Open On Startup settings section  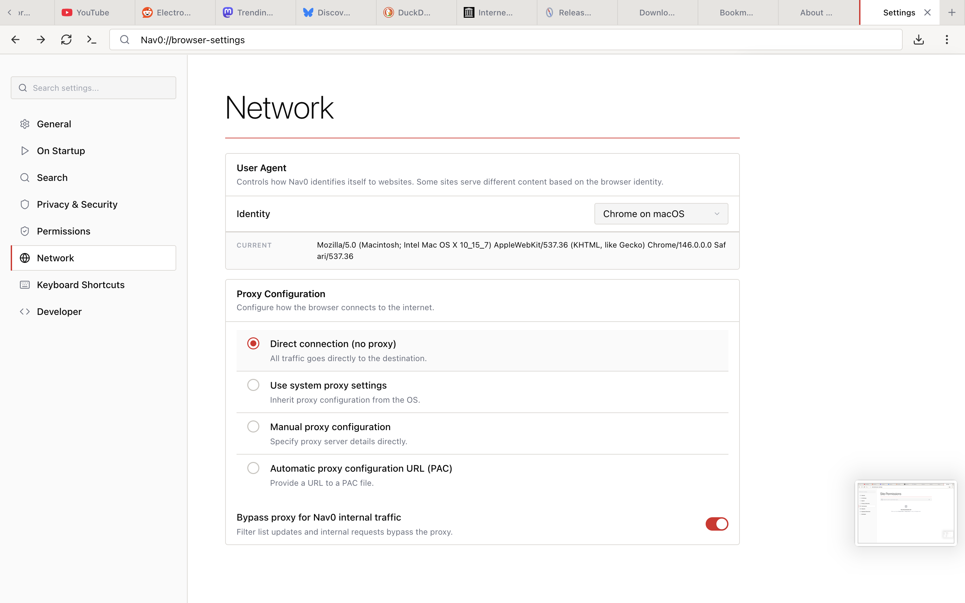[93, 151]
